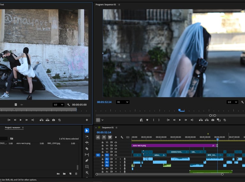
Task: Open Sequence 01 timeline panel menu
Action: point(116,128)
